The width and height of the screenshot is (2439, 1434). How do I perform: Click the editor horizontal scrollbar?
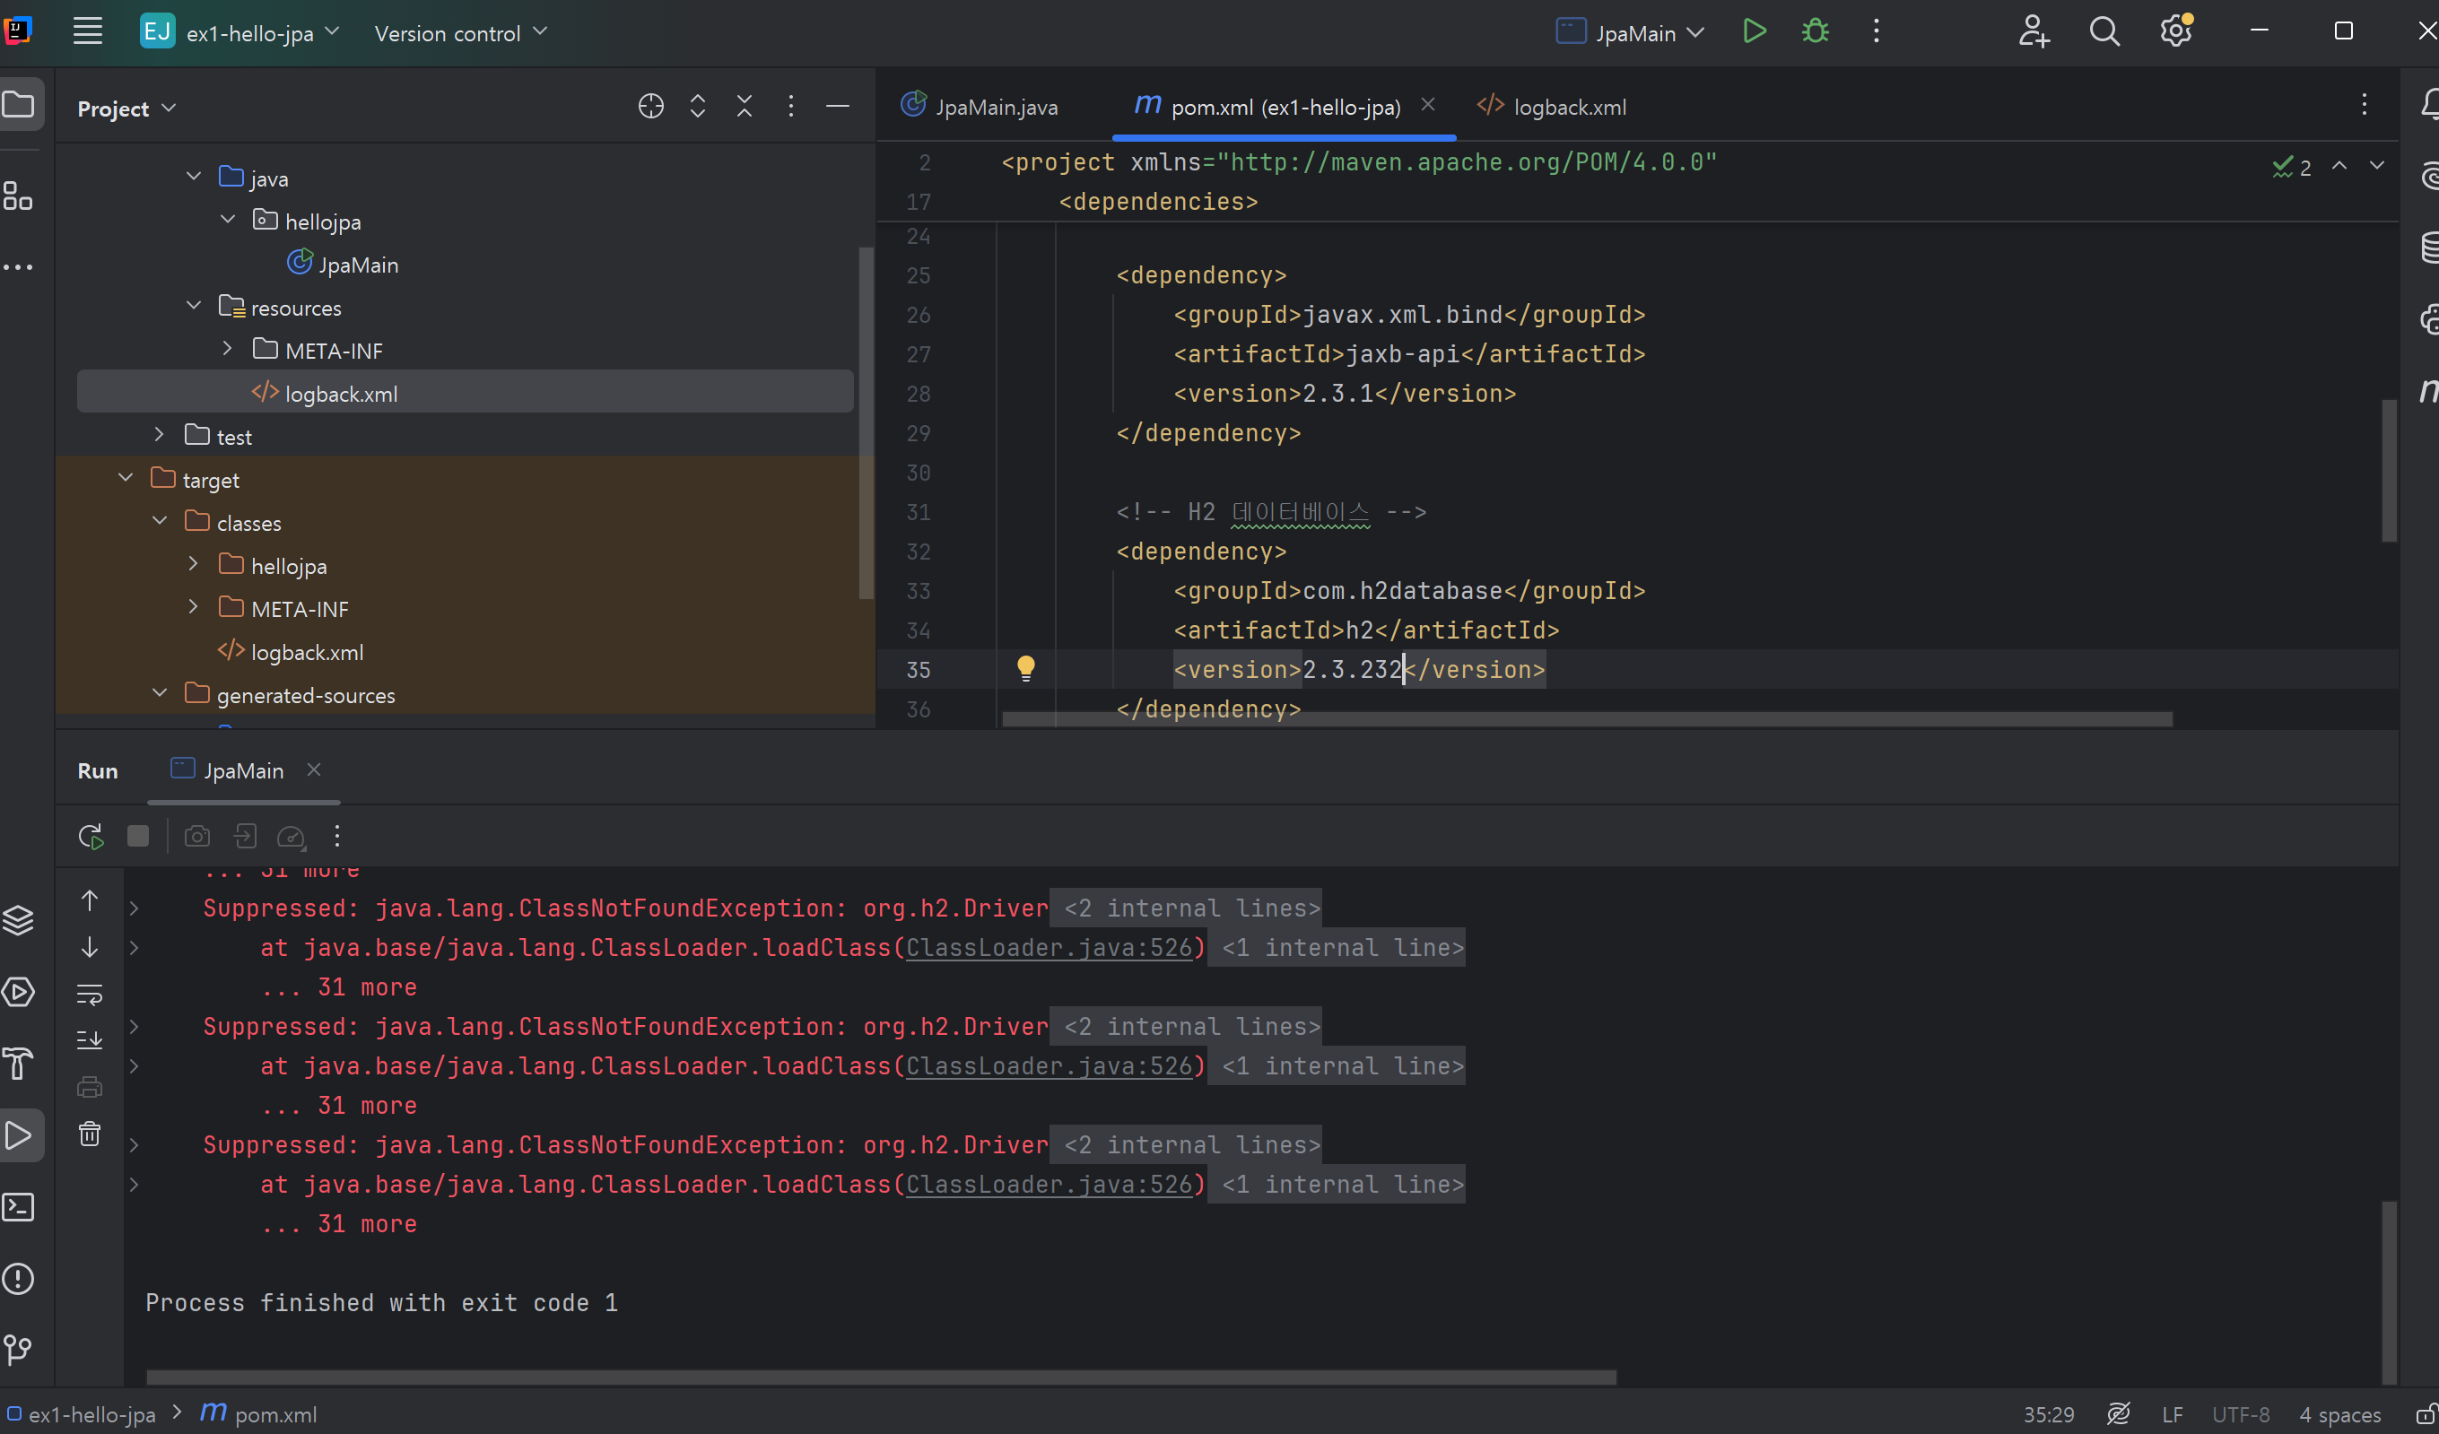[1588, 719]
